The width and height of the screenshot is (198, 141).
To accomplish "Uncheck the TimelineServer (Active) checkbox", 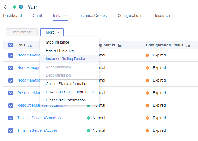I will tap(11, 131).
